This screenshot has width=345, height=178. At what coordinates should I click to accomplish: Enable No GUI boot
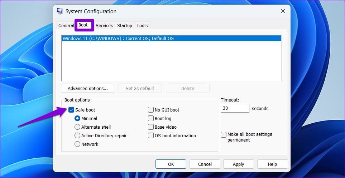151,110
